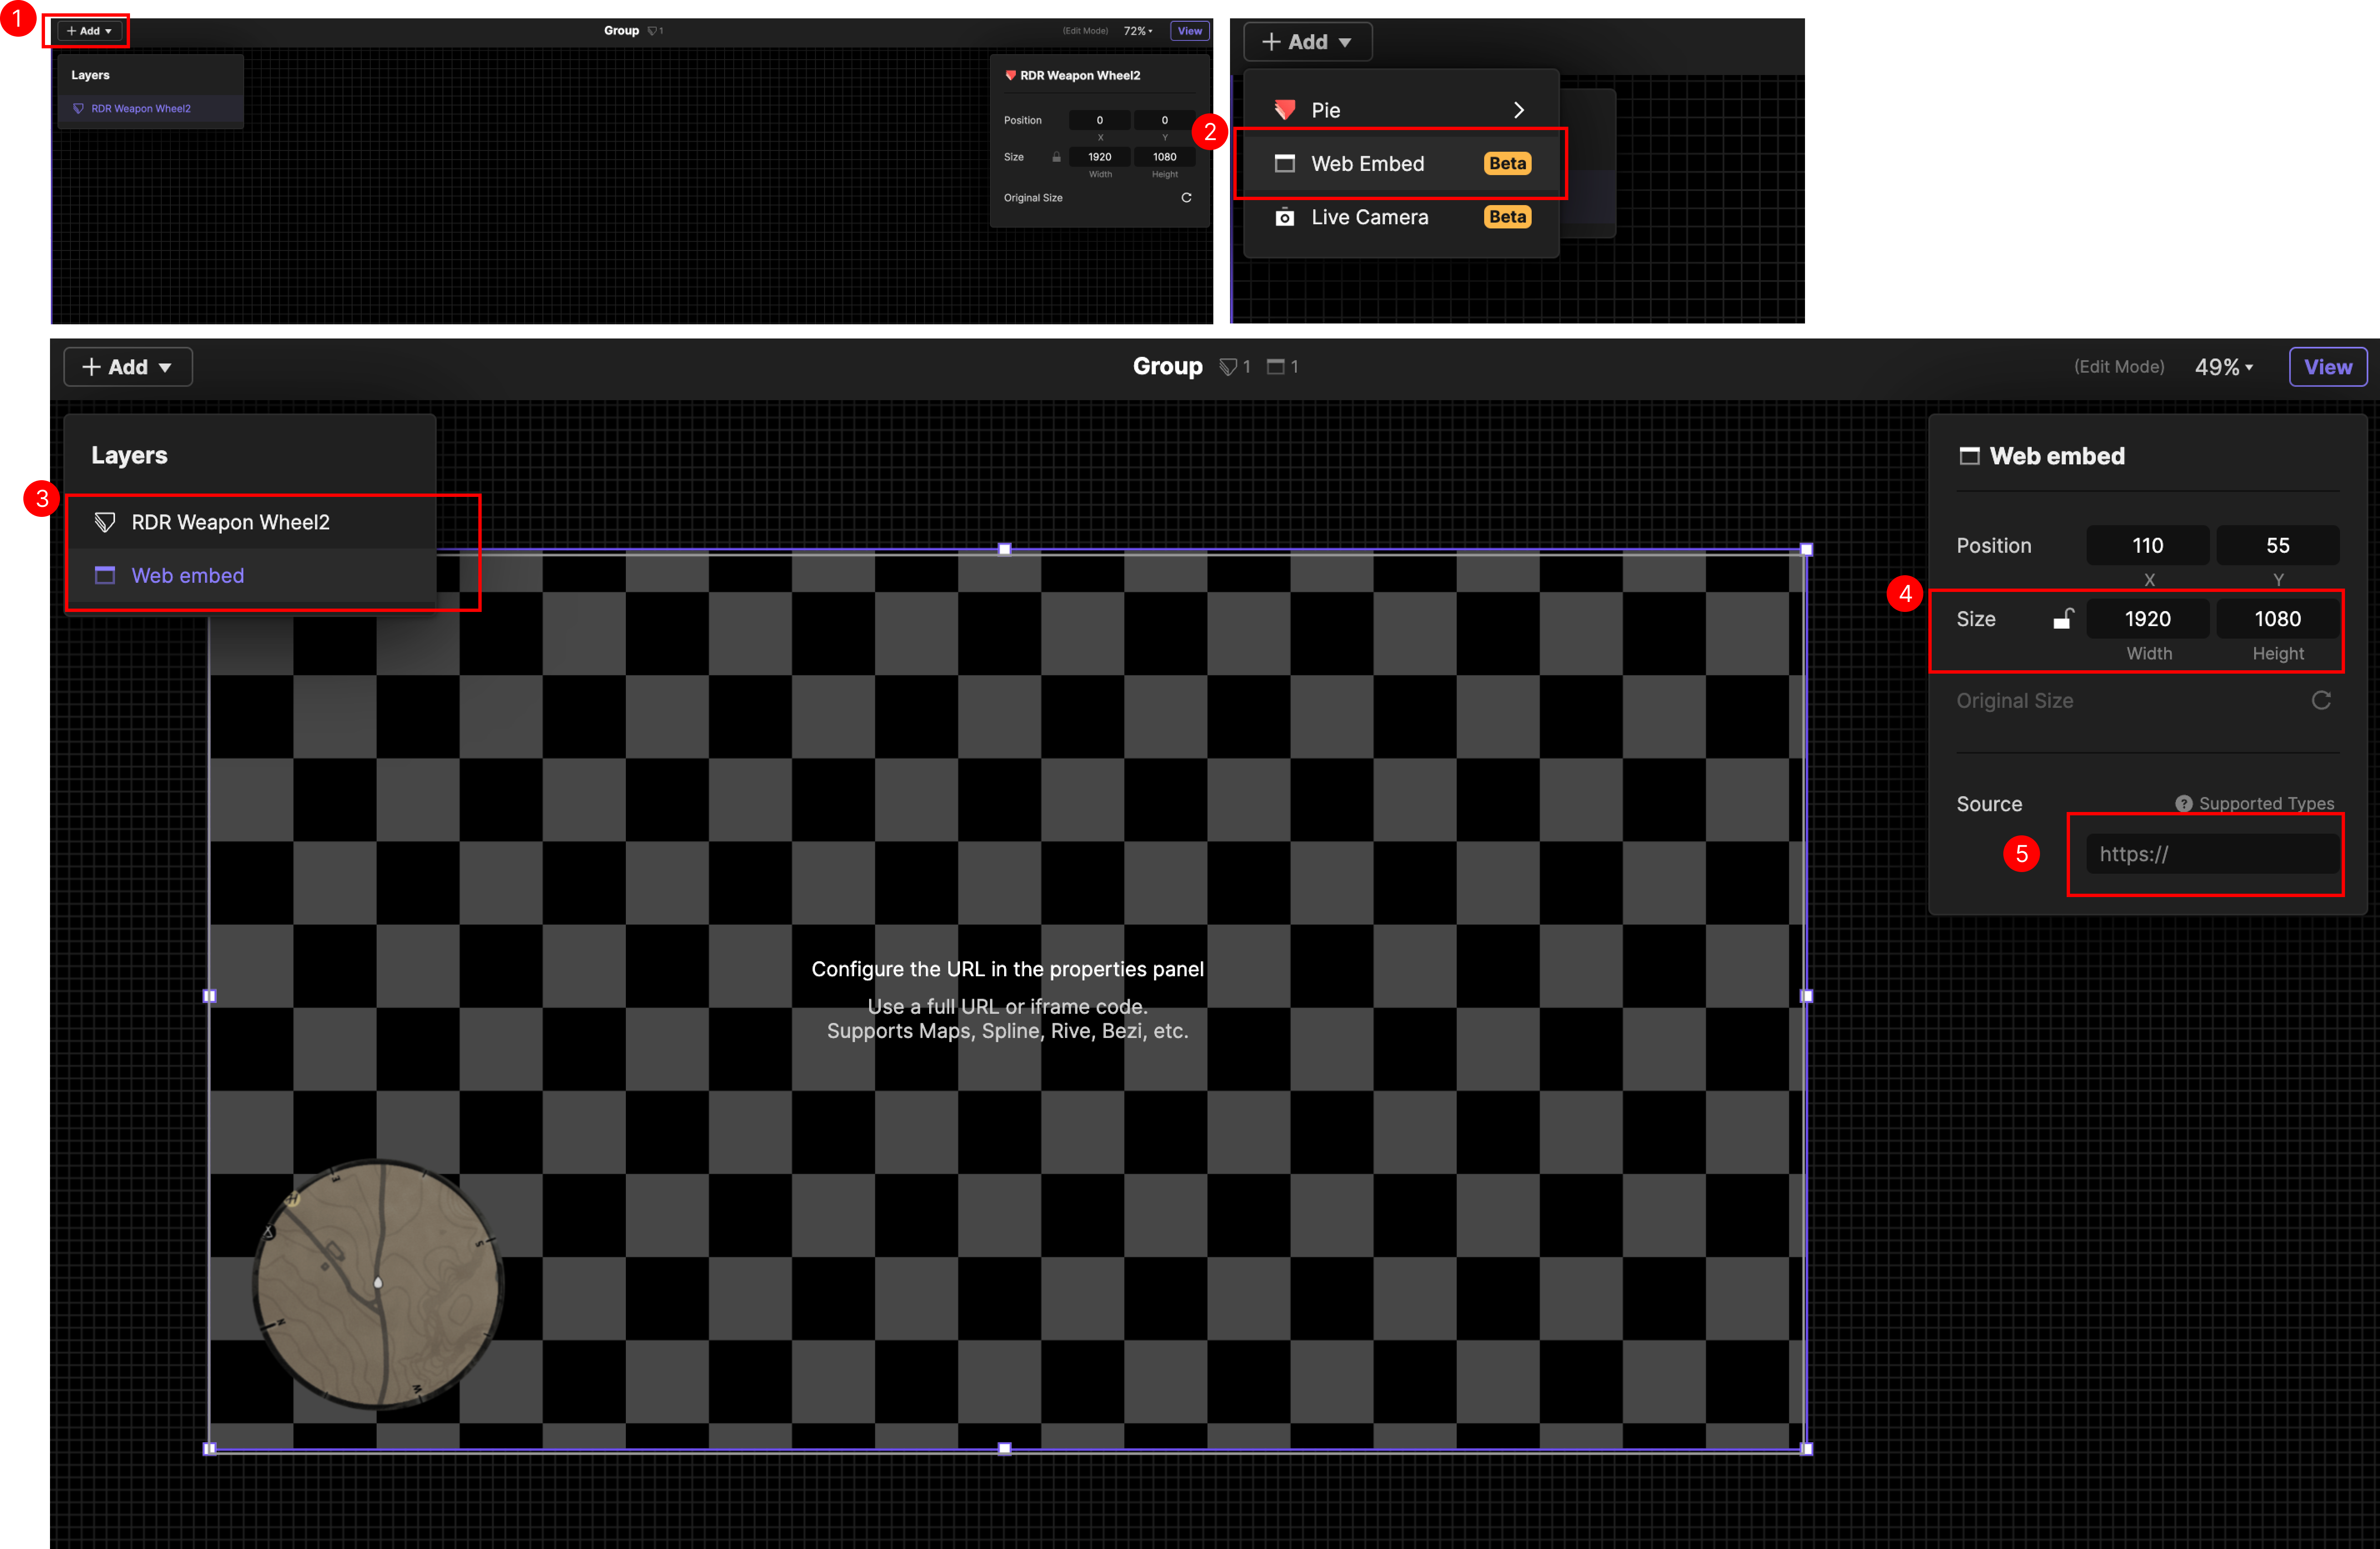Click the circular map pie on the canvas
The width and height of the screenshot is (2380, 1549).
click(378, 1284)
